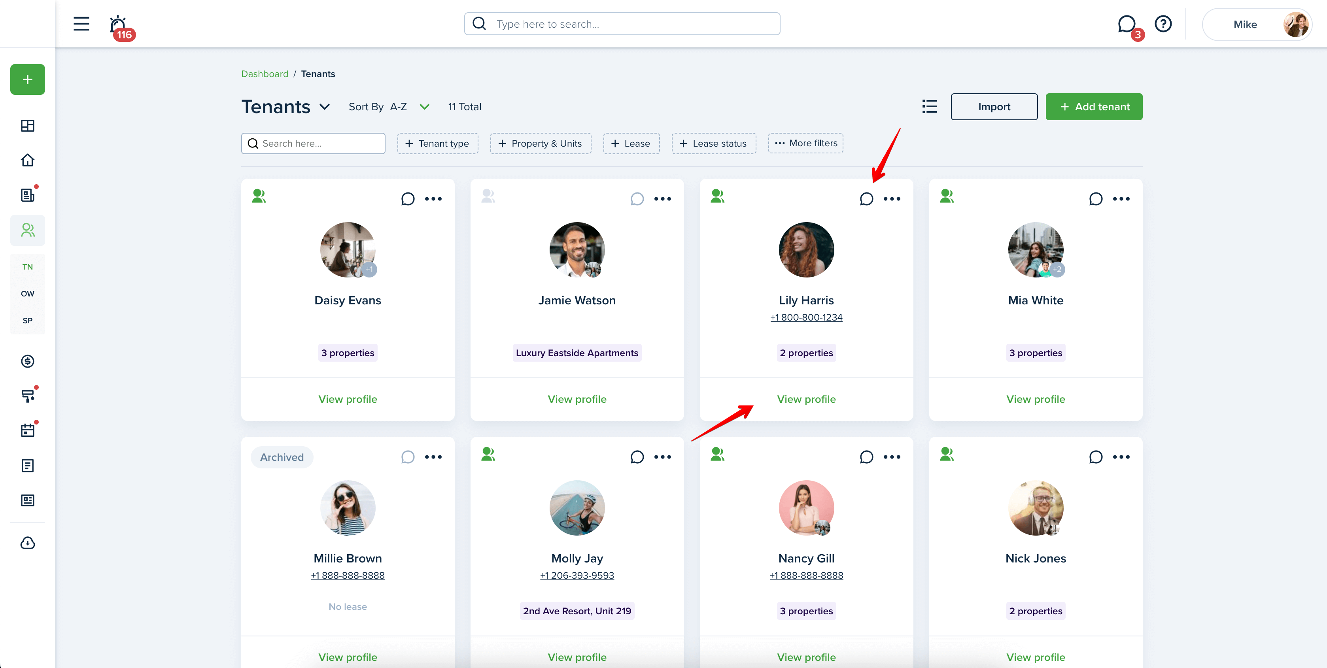Open more options for Lily Harris

click(x=892, y=199)
